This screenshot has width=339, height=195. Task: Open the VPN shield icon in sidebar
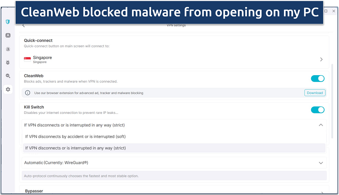8,22
